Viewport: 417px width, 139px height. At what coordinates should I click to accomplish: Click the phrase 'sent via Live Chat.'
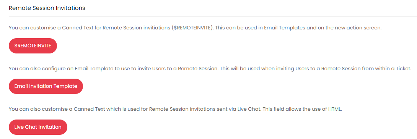(239, 109)
